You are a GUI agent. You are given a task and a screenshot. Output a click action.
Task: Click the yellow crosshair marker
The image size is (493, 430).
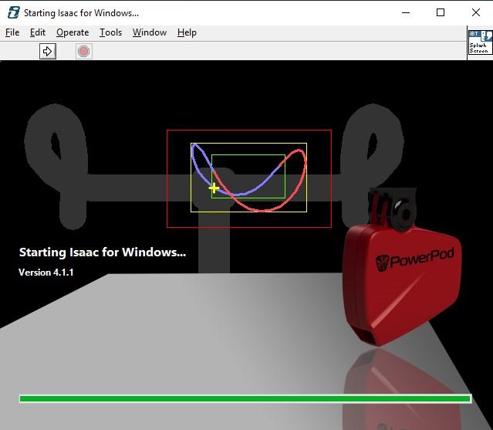(x=214, y=188)
